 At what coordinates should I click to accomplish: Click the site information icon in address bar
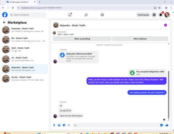click(18, 8)
